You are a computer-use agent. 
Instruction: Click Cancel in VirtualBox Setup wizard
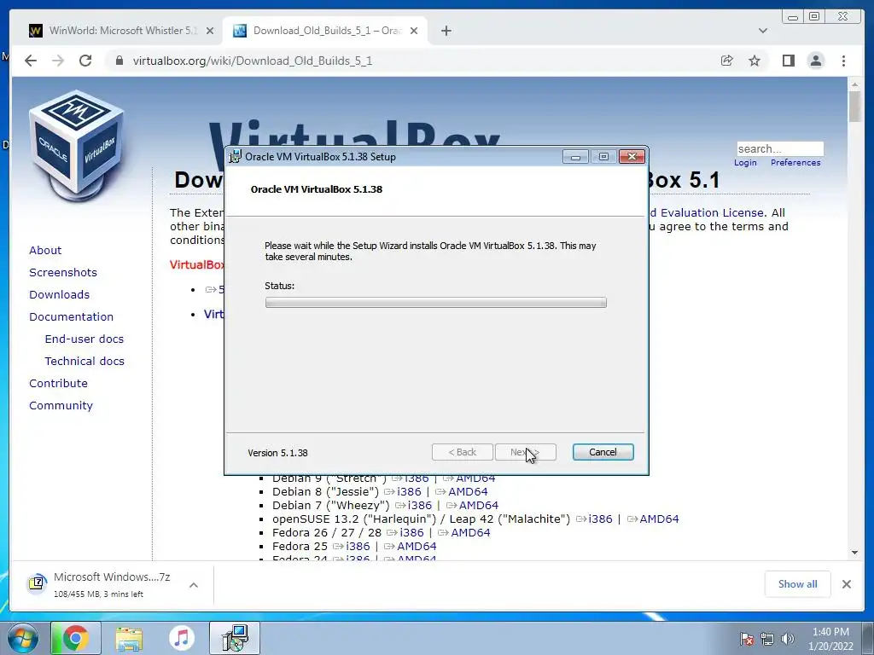[603, 452]
